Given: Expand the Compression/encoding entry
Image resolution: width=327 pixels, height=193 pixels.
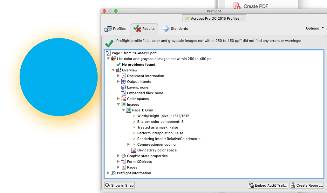Looking at the screenshot, I should pos(129,144).
